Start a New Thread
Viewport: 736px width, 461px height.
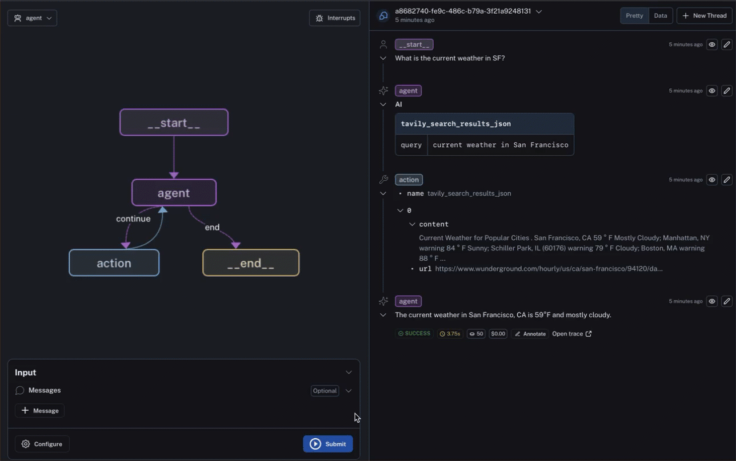pyautogui.click(x=704, y=16)
